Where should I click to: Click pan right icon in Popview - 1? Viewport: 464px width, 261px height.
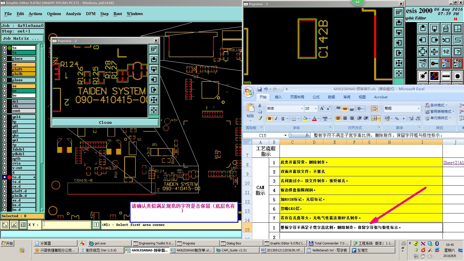tap(399, 53)
